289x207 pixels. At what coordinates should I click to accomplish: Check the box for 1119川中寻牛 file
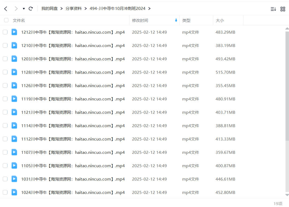point(5,99)
